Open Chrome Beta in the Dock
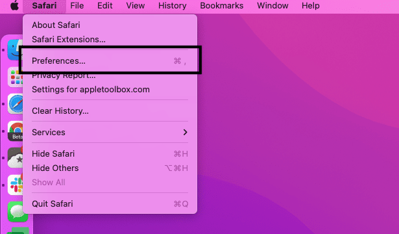This screenshot has width=399, height=234. (16, 131)
